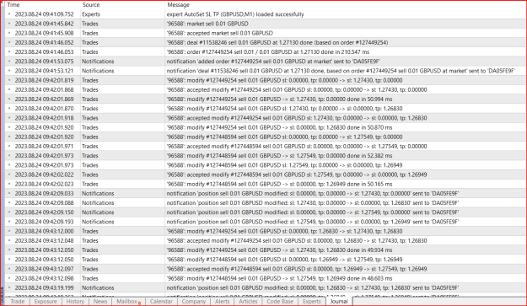The width and height of the screenshot is (527, 306).
Task: Open the Calendar tab
Action: [x=161, y=301]
